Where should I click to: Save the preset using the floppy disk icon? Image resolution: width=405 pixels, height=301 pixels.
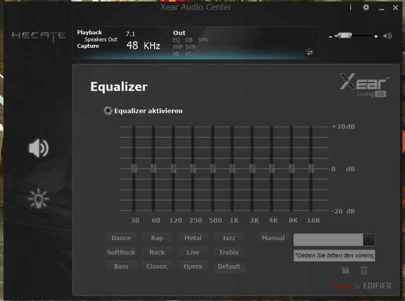pos(346,270)
